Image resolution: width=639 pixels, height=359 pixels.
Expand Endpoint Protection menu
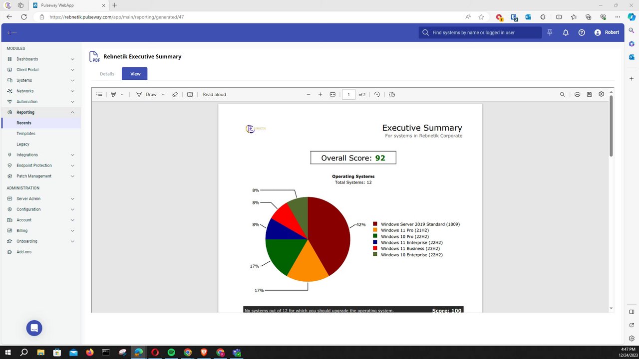(40, 166)
